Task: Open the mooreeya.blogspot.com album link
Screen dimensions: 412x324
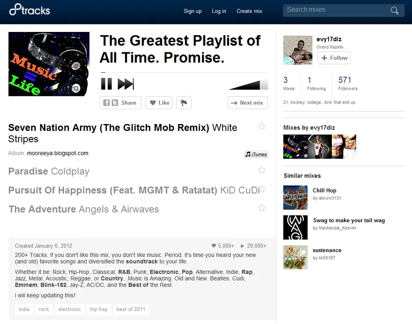Action: pos(57,153)
